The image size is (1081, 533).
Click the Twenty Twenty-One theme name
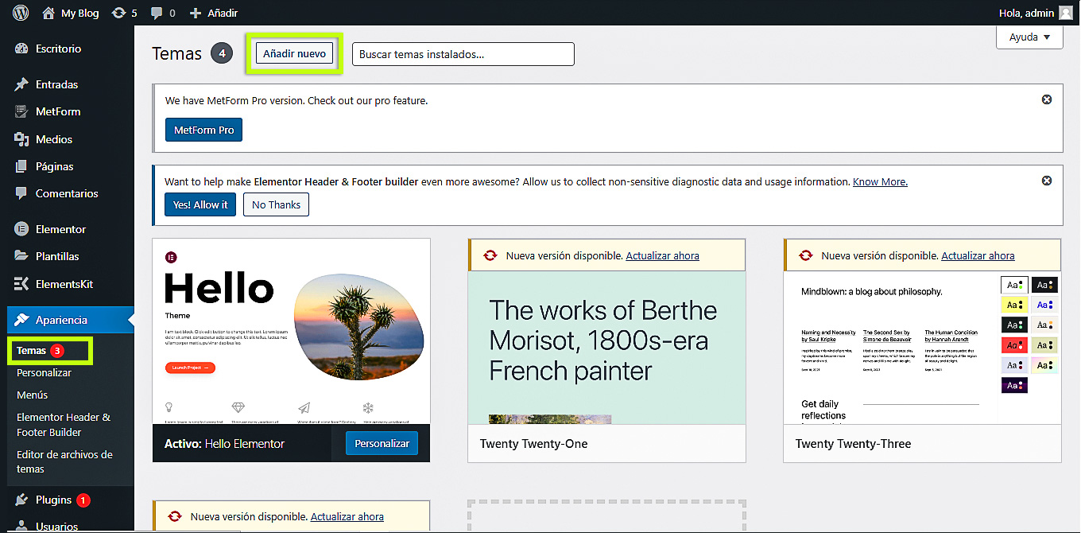pos(533,443)
